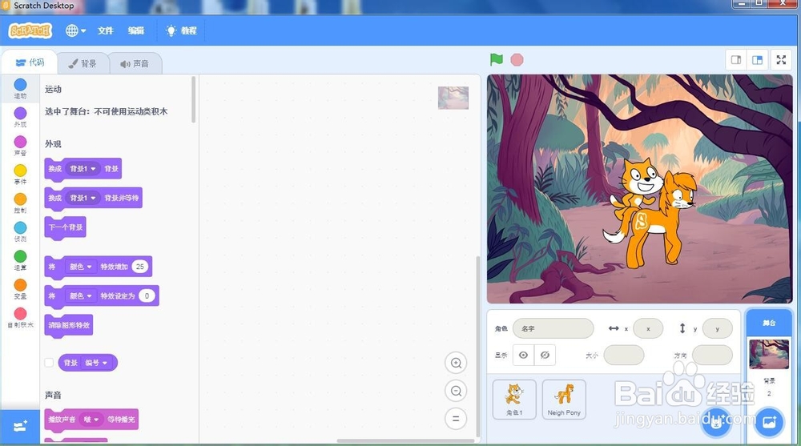Screen dimensions: 801x446
Task: Select the 自制积木 red category
Action: [x=21, y=317]
